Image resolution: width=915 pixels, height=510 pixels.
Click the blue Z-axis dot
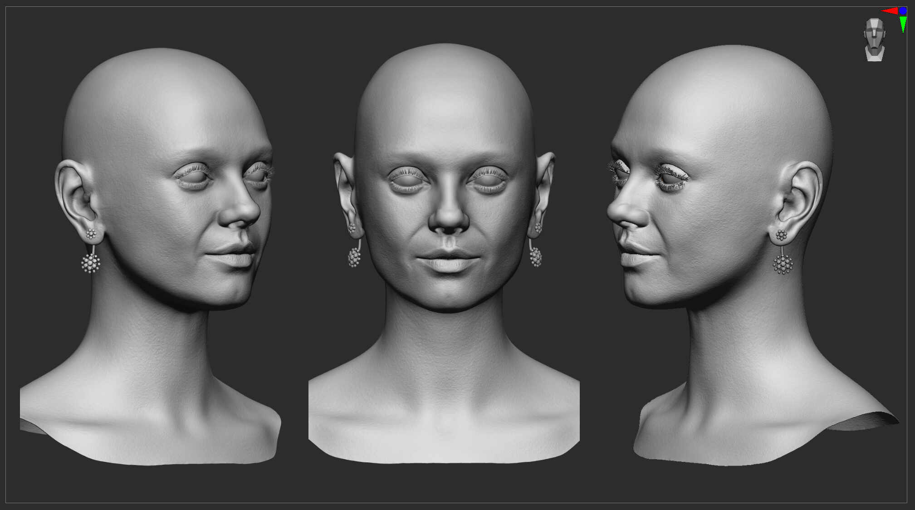click(x=903, y=10)
